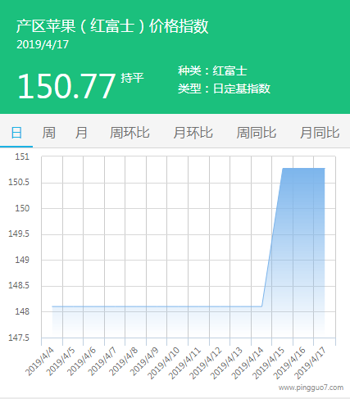Viewport: 350px width, 399px height.
Task: Open the 周同比 tab
Action: click(257, 133)
